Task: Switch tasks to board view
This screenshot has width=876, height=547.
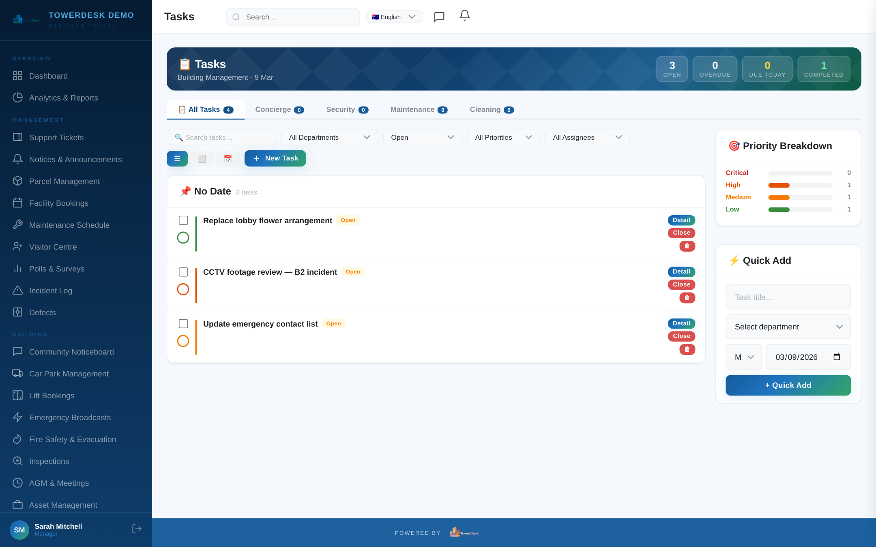Action: [202, 158]
